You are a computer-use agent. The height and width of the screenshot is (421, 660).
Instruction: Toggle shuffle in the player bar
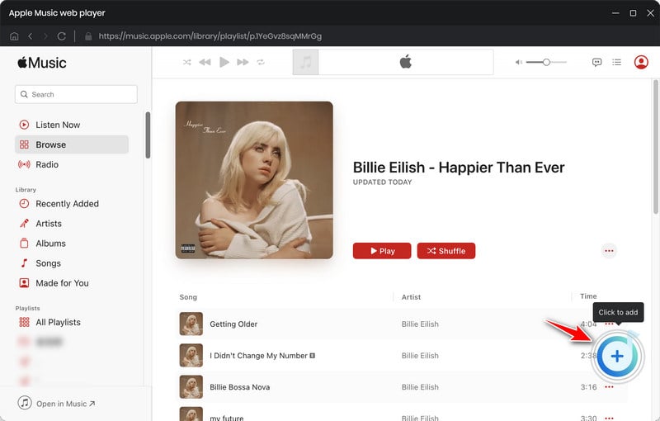[x=187, y=62]
